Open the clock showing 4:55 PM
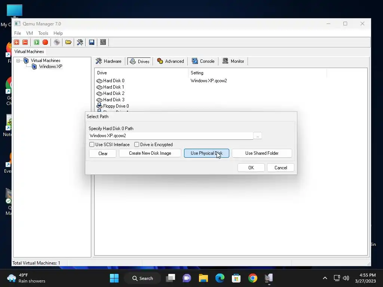 (x=365, y=278)
